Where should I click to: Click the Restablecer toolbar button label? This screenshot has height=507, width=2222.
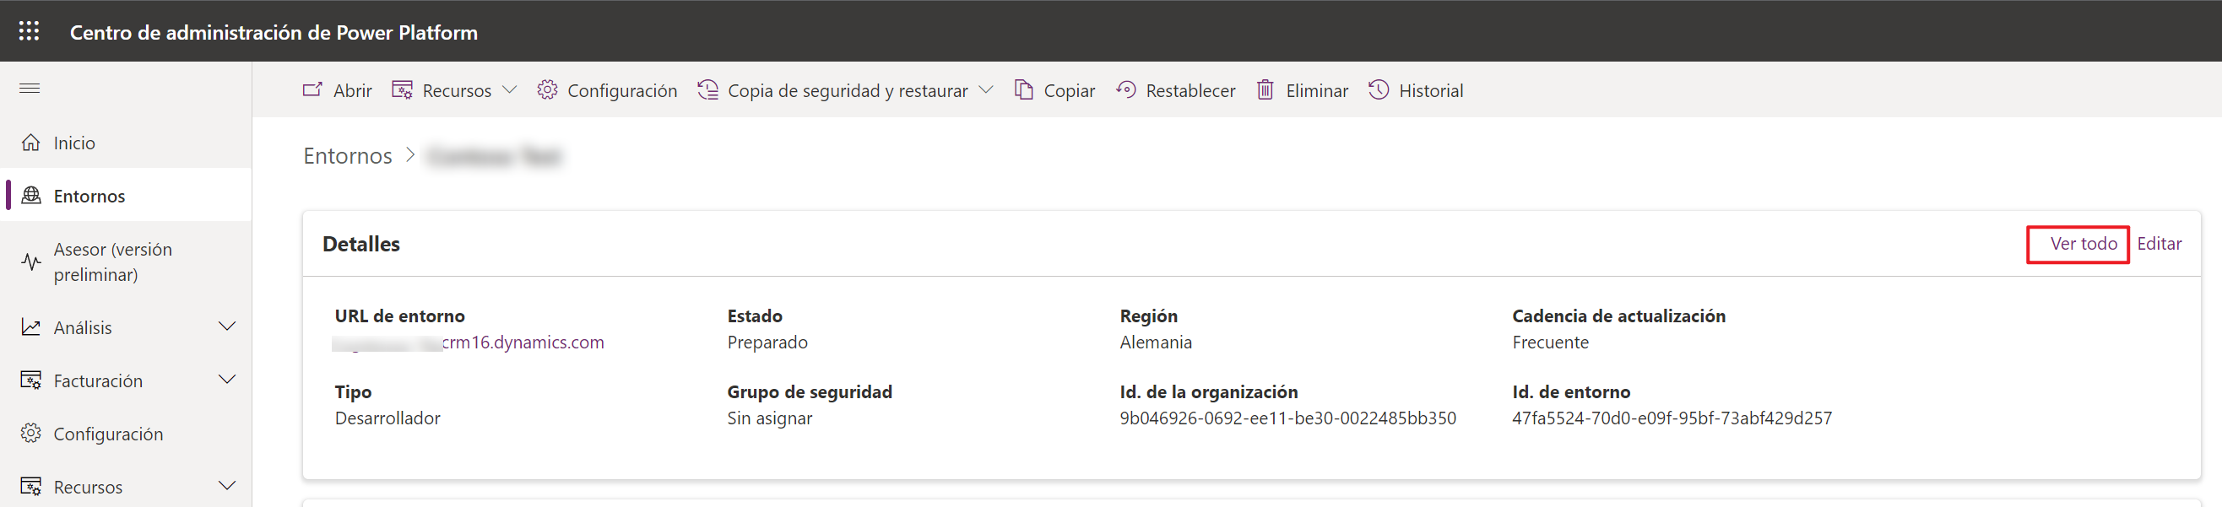pos(1190,90)
